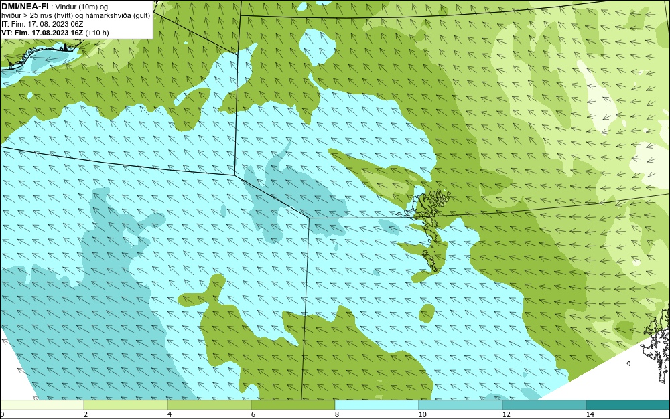670x419 pixels.
Task: Click the 'hviður > 25 m/s (hvítt)' text line
Action: tap(76, 15)
